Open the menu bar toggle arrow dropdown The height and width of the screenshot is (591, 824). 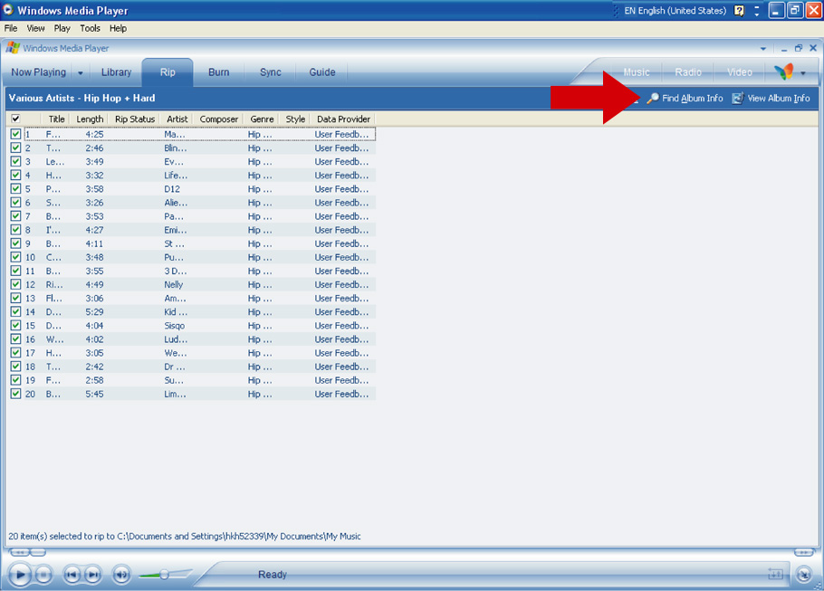763,48
